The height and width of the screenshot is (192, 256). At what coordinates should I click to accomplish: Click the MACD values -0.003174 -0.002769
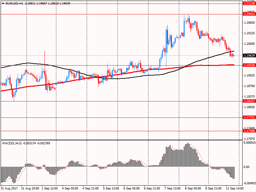pos(36,143)
